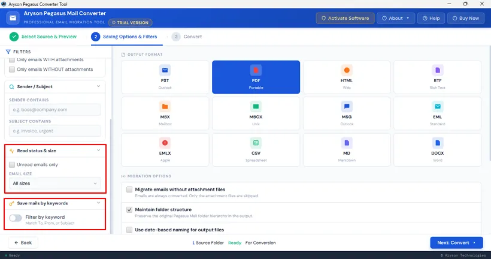Collapse the Sender / Subject section chevron
This screenshot has width=491, height=259.
pyautogui.click(x=98, y=86)
